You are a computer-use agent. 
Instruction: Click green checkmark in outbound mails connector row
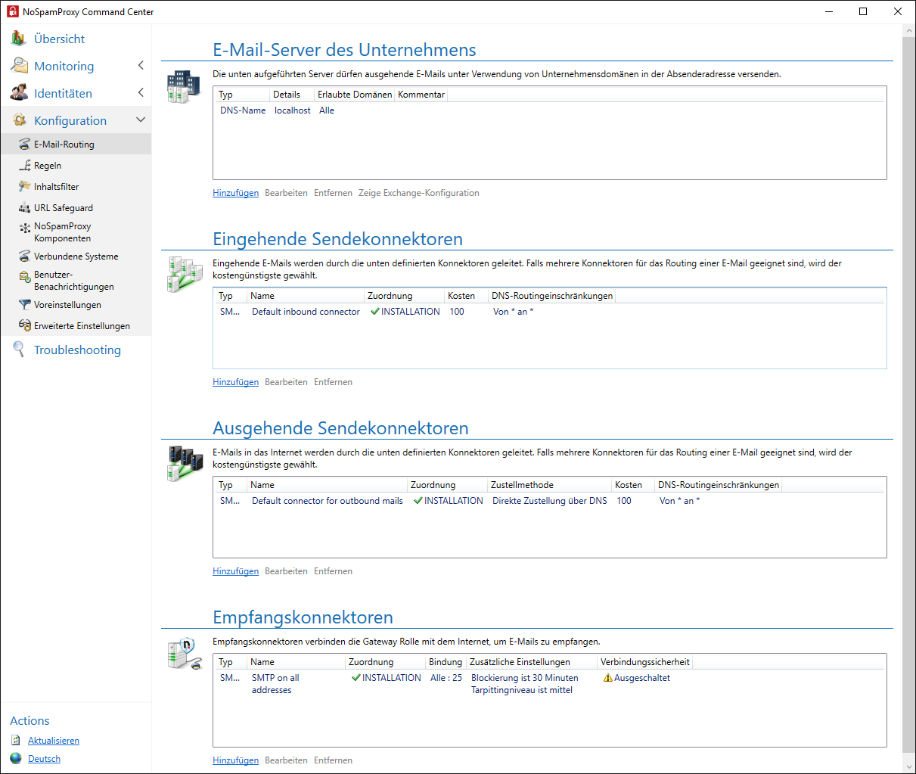coord(418,501)
